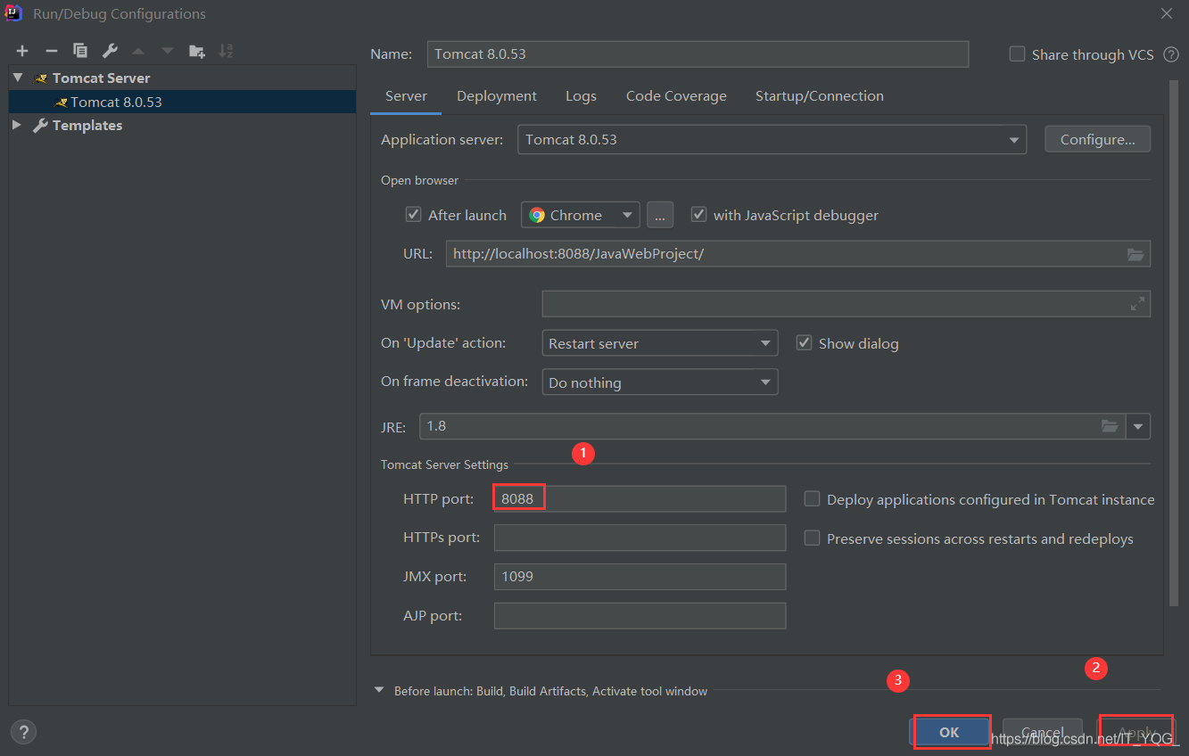The height and width of the screenshot is (756, 1189).
Task: Move configuration up with the up arrow
Action: tap(138, 51)
